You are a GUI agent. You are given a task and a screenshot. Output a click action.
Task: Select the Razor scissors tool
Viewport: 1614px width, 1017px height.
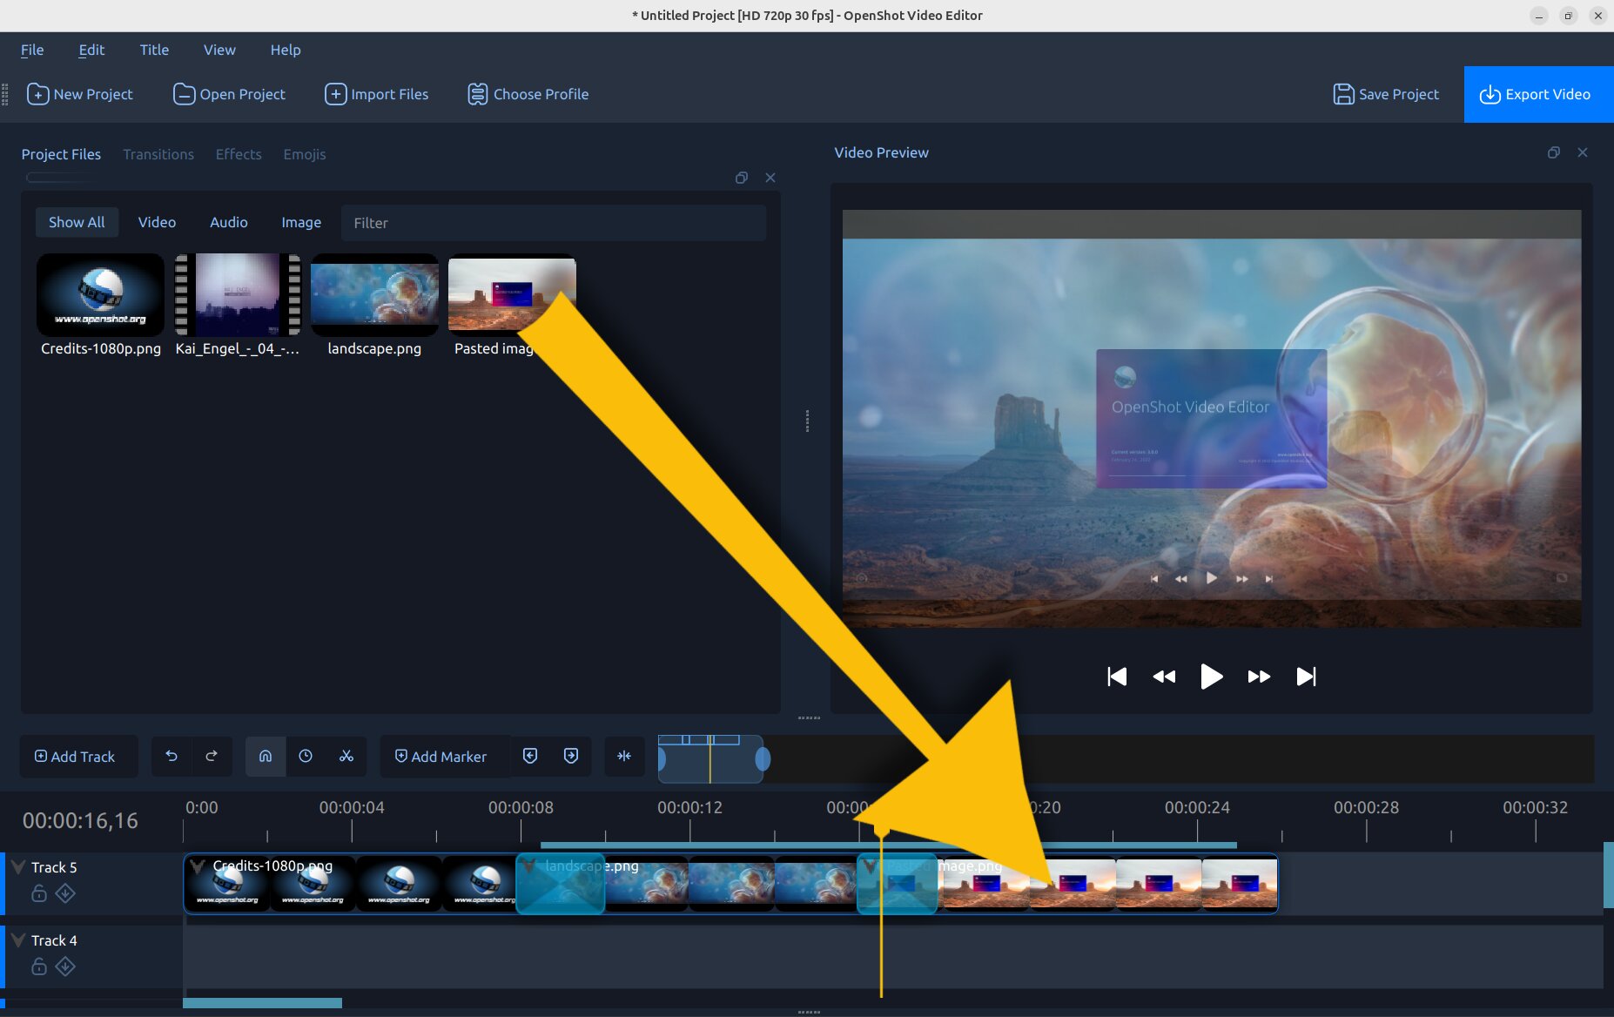[x=346, y=756]
